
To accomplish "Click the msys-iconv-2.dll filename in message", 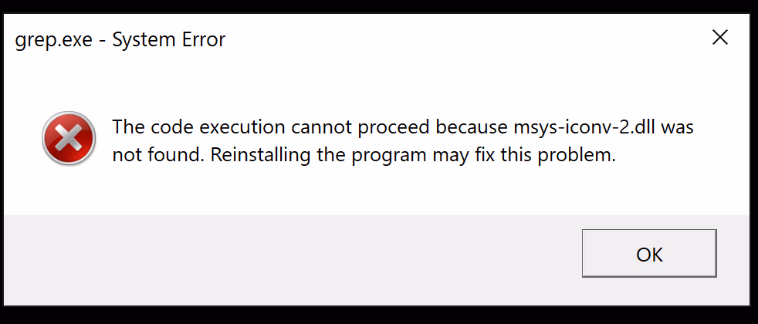I will pyautogui.click(x=580, y=127).
